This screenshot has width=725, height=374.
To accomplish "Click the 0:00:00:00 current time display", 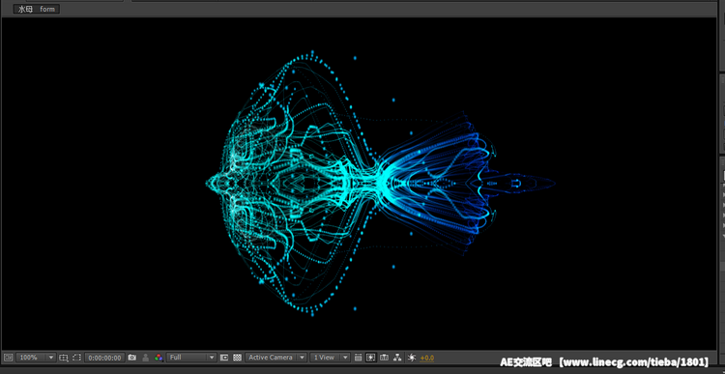I will pyautogui.click(x=105, y=358).
